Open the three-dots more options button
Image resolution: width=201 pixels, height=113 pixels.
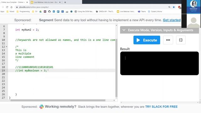pos(168,40)
